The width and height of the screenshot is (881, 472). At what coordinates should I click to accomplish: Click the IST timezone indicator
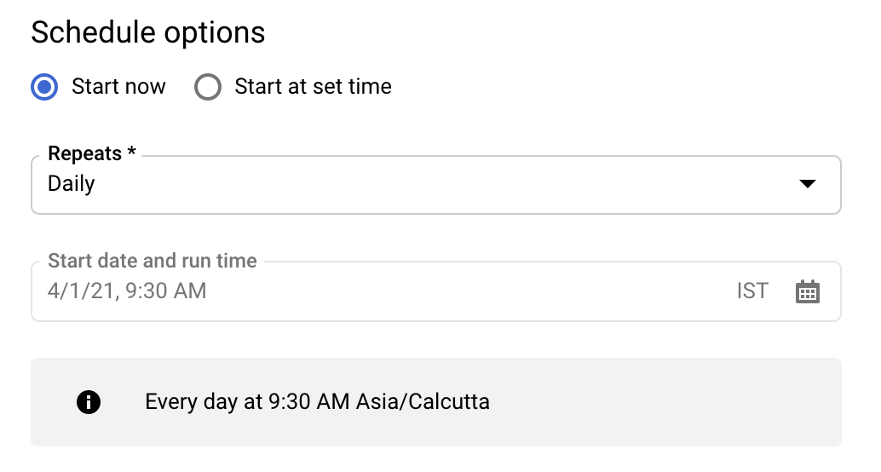(751, 291)
